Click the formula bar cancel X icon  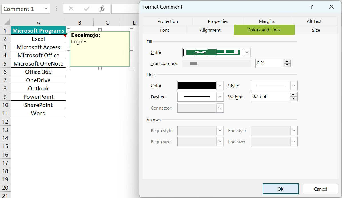click(71, 9)
